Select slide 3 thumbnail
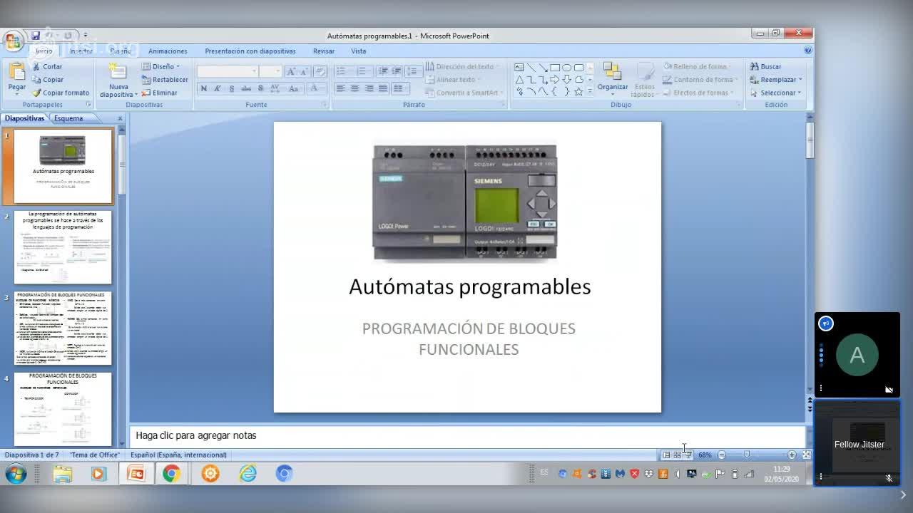This screenshot has width=913, height=513. coord(63,328)
